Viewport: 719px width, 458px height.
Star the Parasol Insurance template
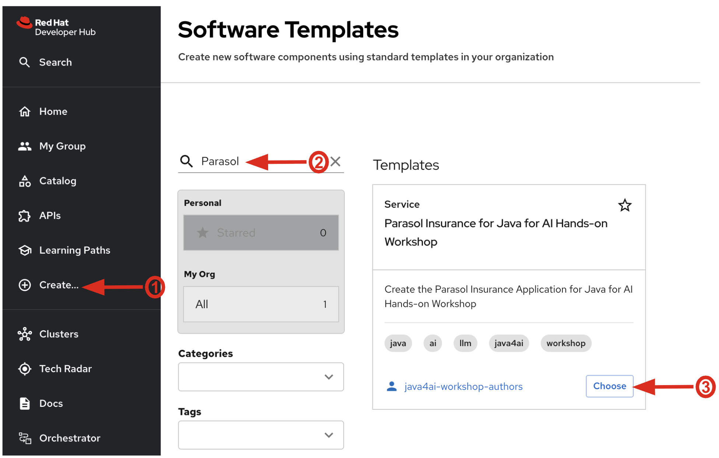(x=625, y=205)
